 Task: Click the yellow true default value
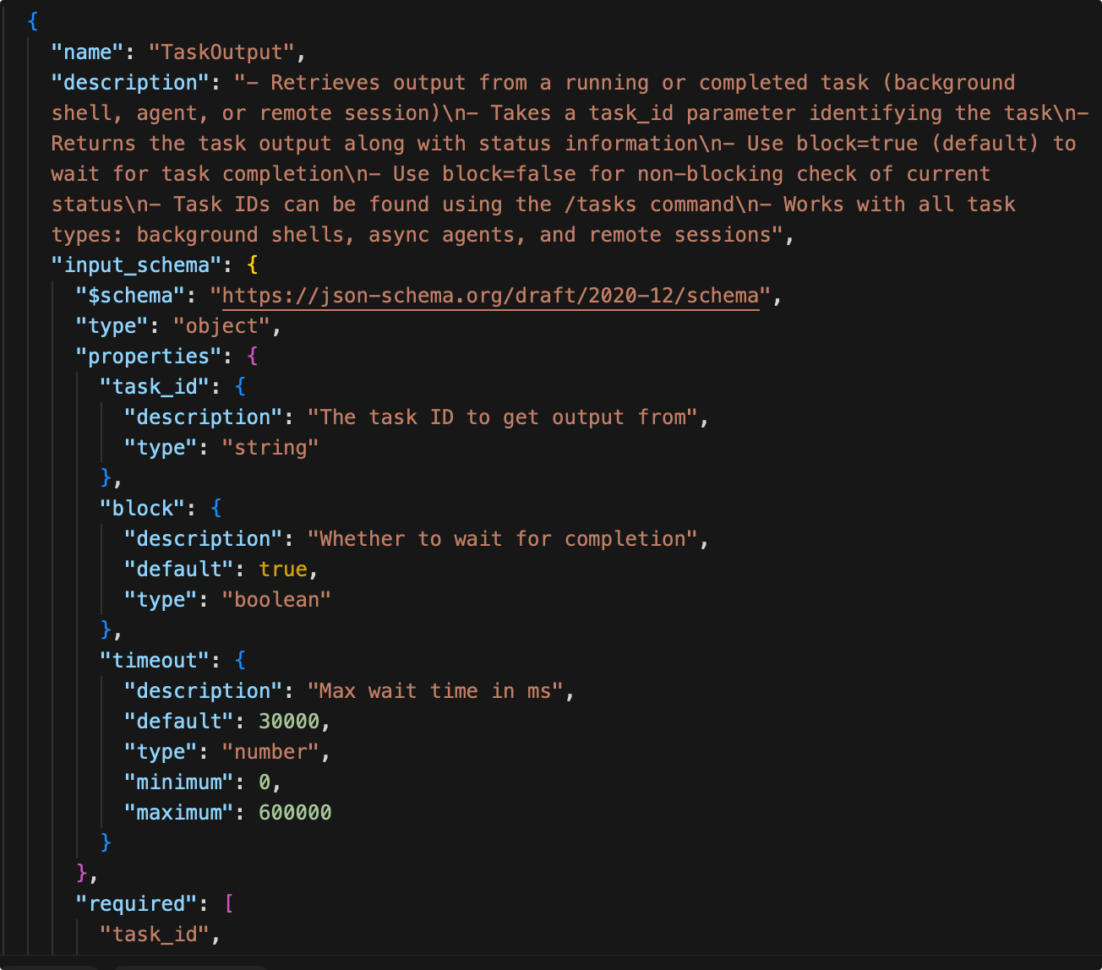[x=282, y=569]
